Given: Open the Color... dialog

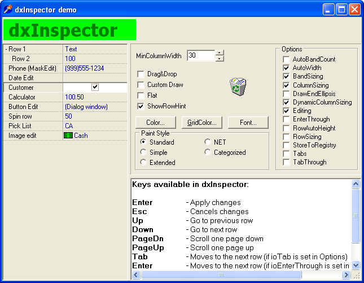Looking at the screenshot, I should [x=156, y=123].
